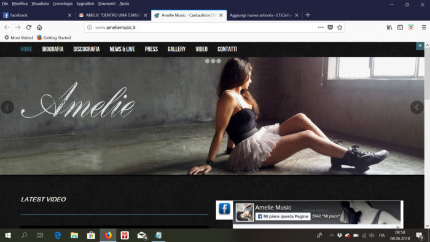
Task: Reload the page with the refresh icon
Action: (x=28, y=28)
